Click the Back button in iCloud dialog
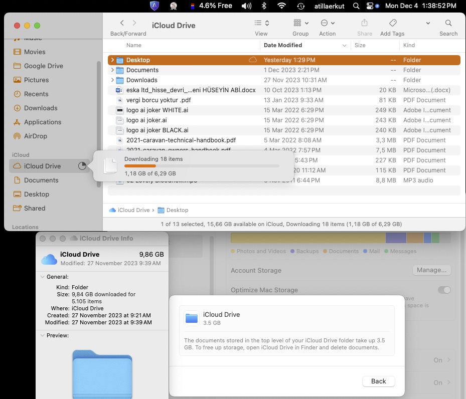The width and height of the screenshot is (466, 399). [x=378, y=381]
